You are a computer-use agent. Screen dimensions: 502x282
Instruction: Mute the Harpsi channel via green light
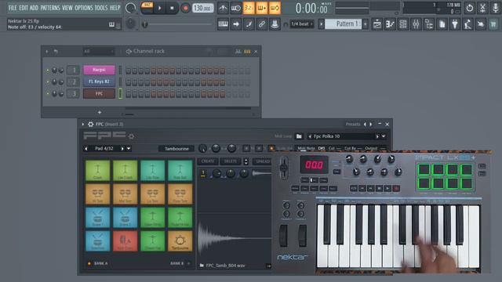point(48,70)
